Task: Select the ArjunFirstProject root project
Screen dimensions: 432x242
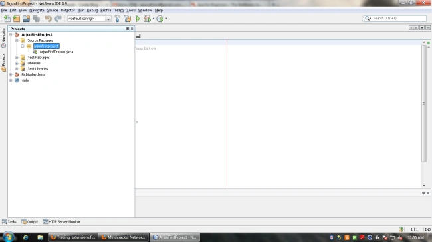Action: pos(37,35)
